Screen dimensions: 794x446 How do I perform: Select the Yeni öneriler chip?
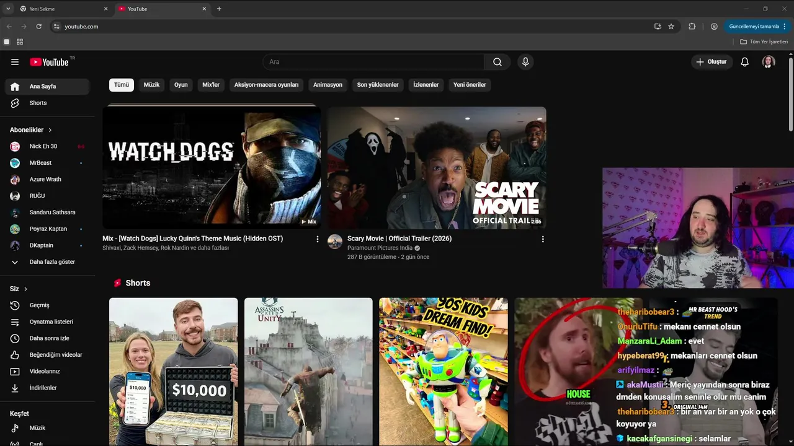pos(470,85)
